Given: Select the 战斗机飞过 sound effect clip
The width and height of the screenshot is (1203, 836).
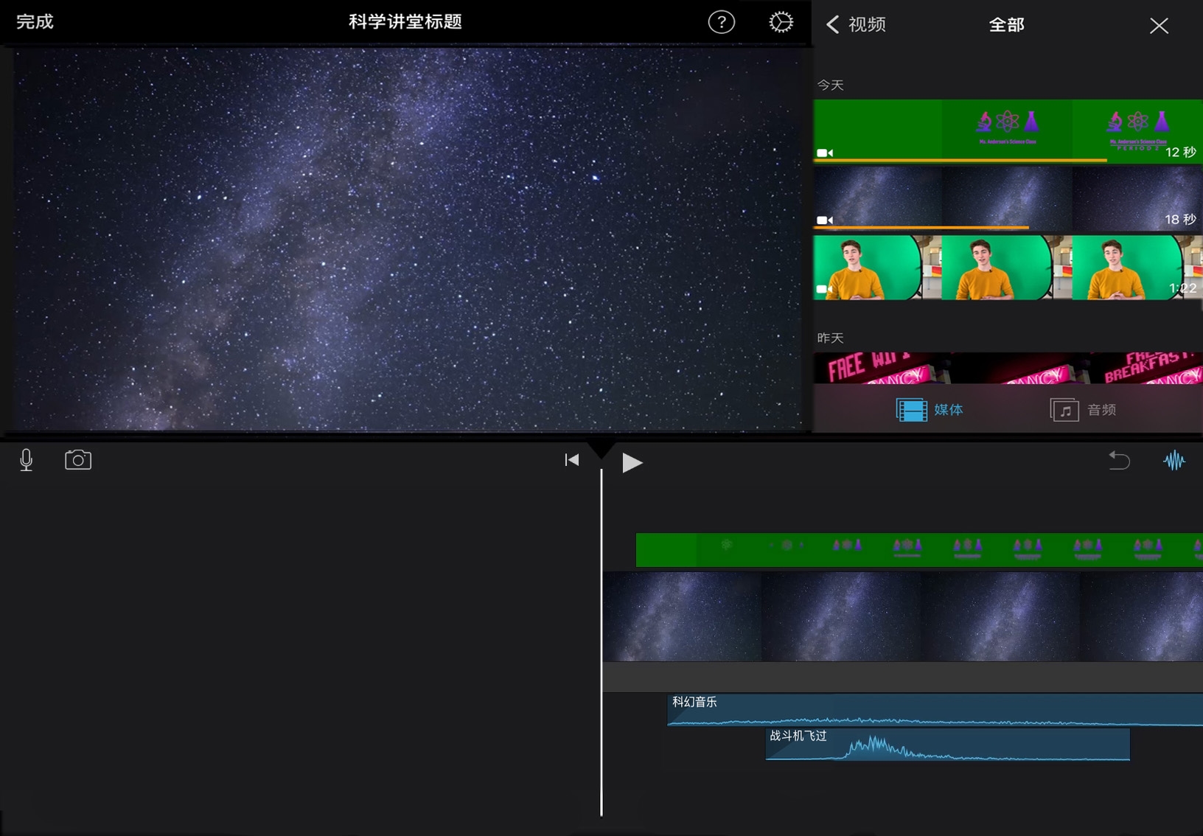Looking at the screenshot, I should 947,744.
